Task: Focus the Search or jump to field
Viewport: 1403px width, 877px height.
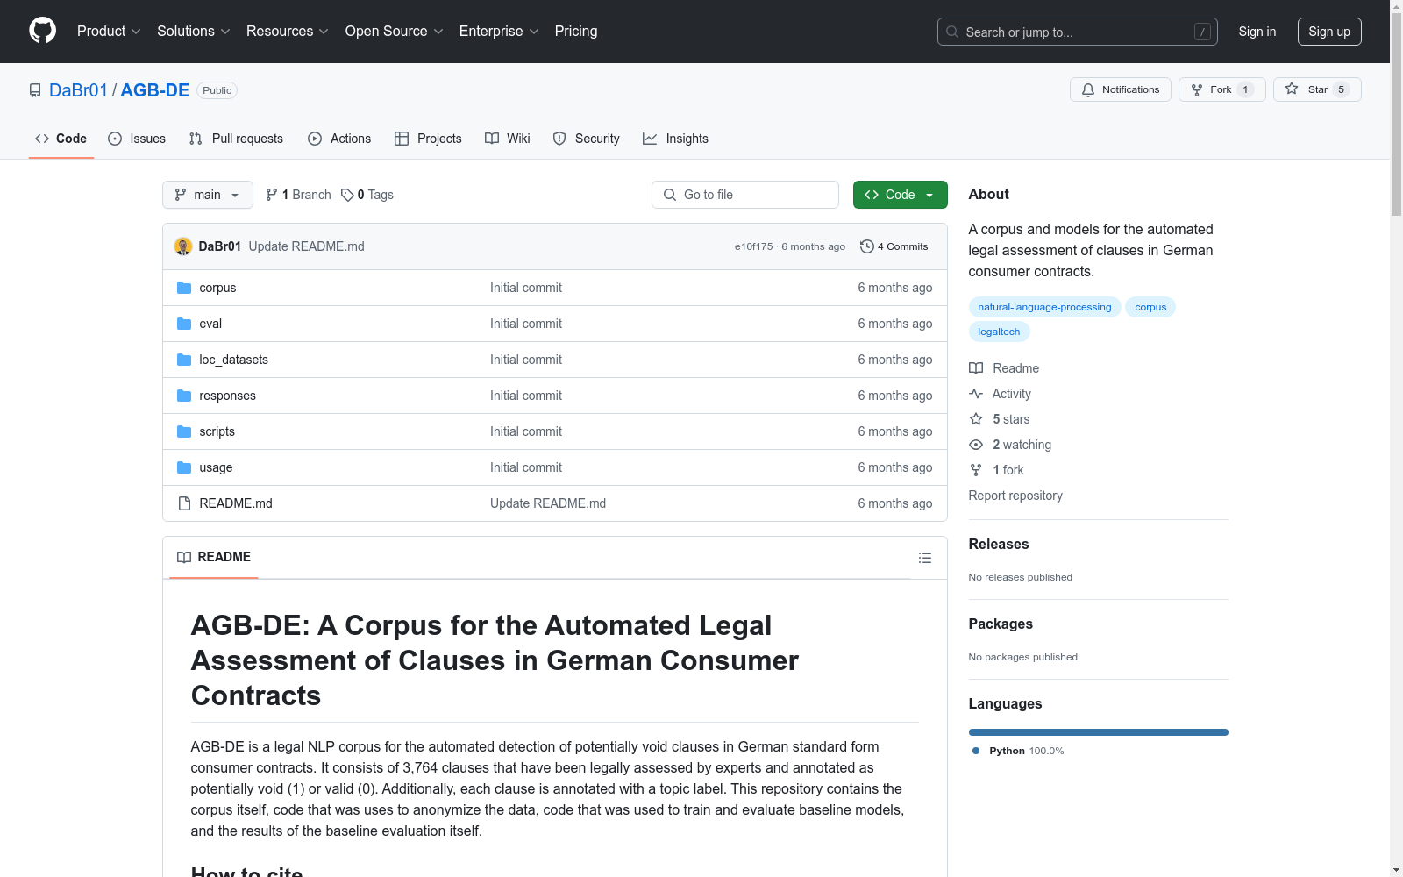Action: click(x=1078, y=32)
